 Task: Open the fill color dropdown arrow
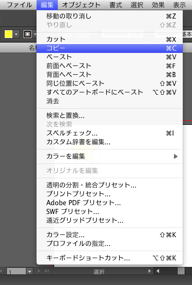[16, 34]
